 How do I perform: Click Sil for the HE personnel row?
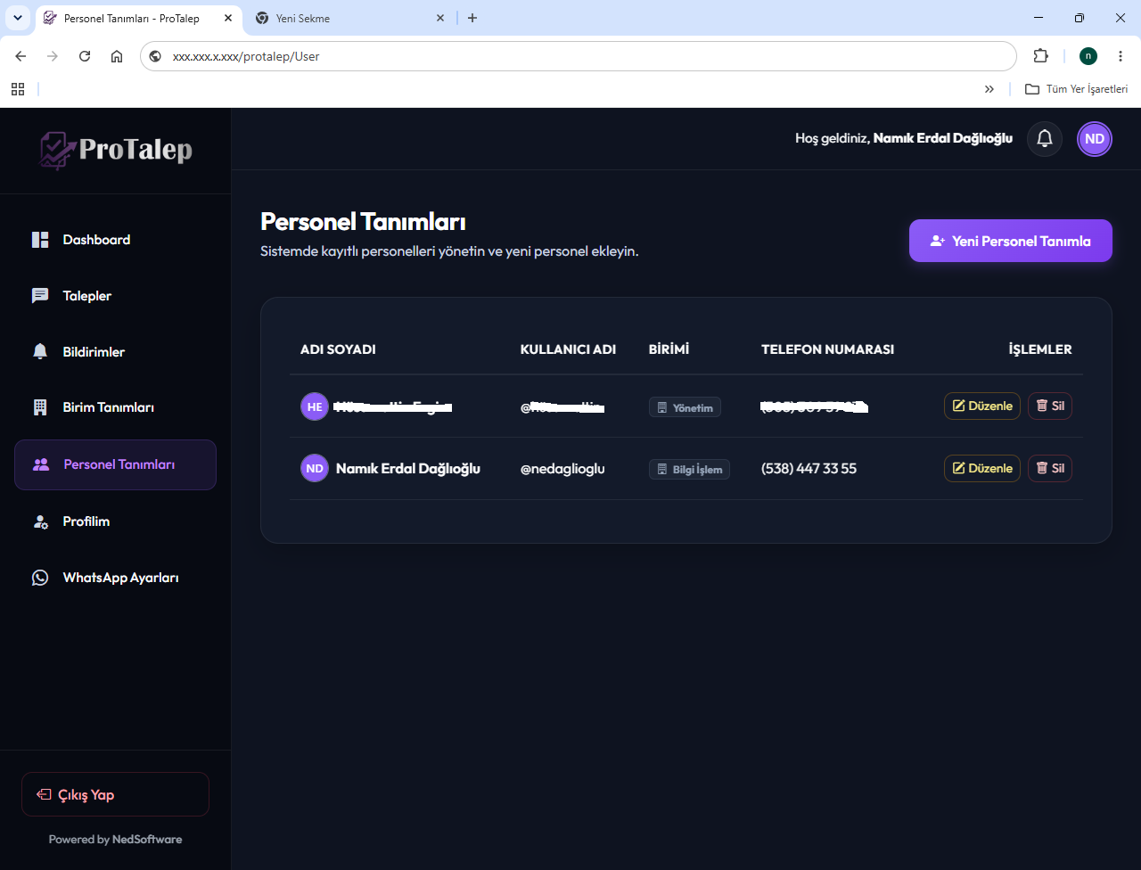coord(1050,406)
